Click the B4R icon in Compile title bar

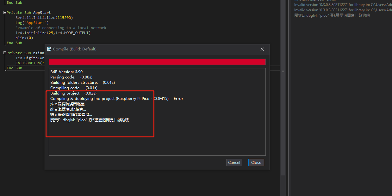49,49
